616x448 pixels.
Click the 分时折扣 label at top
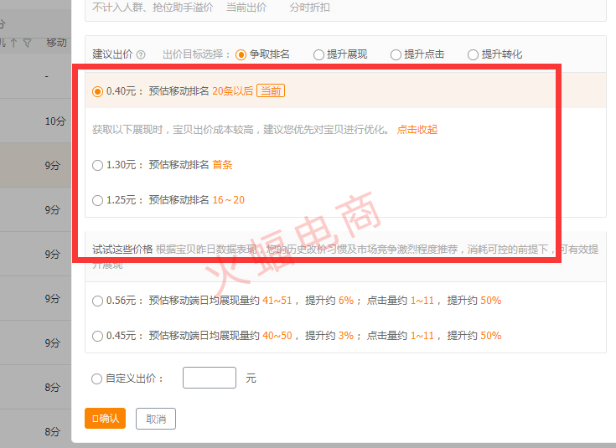(x=309, y=8)
